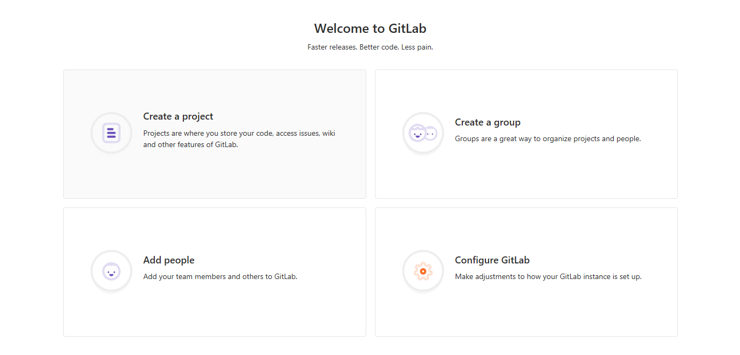Click the Welcome to GitLab heading

pyautogui.click(x=370, y=29)
